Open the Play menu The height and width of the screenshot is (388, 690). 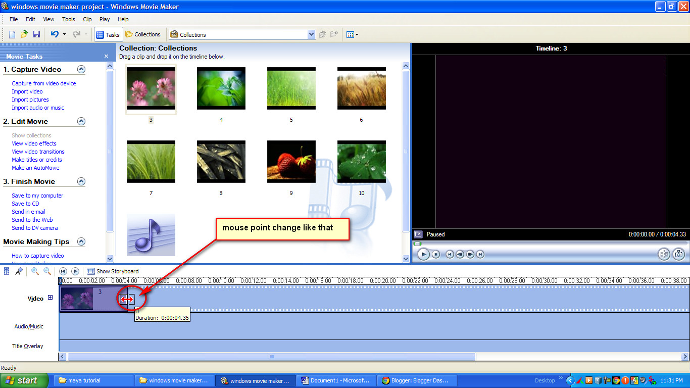(105, 19)
